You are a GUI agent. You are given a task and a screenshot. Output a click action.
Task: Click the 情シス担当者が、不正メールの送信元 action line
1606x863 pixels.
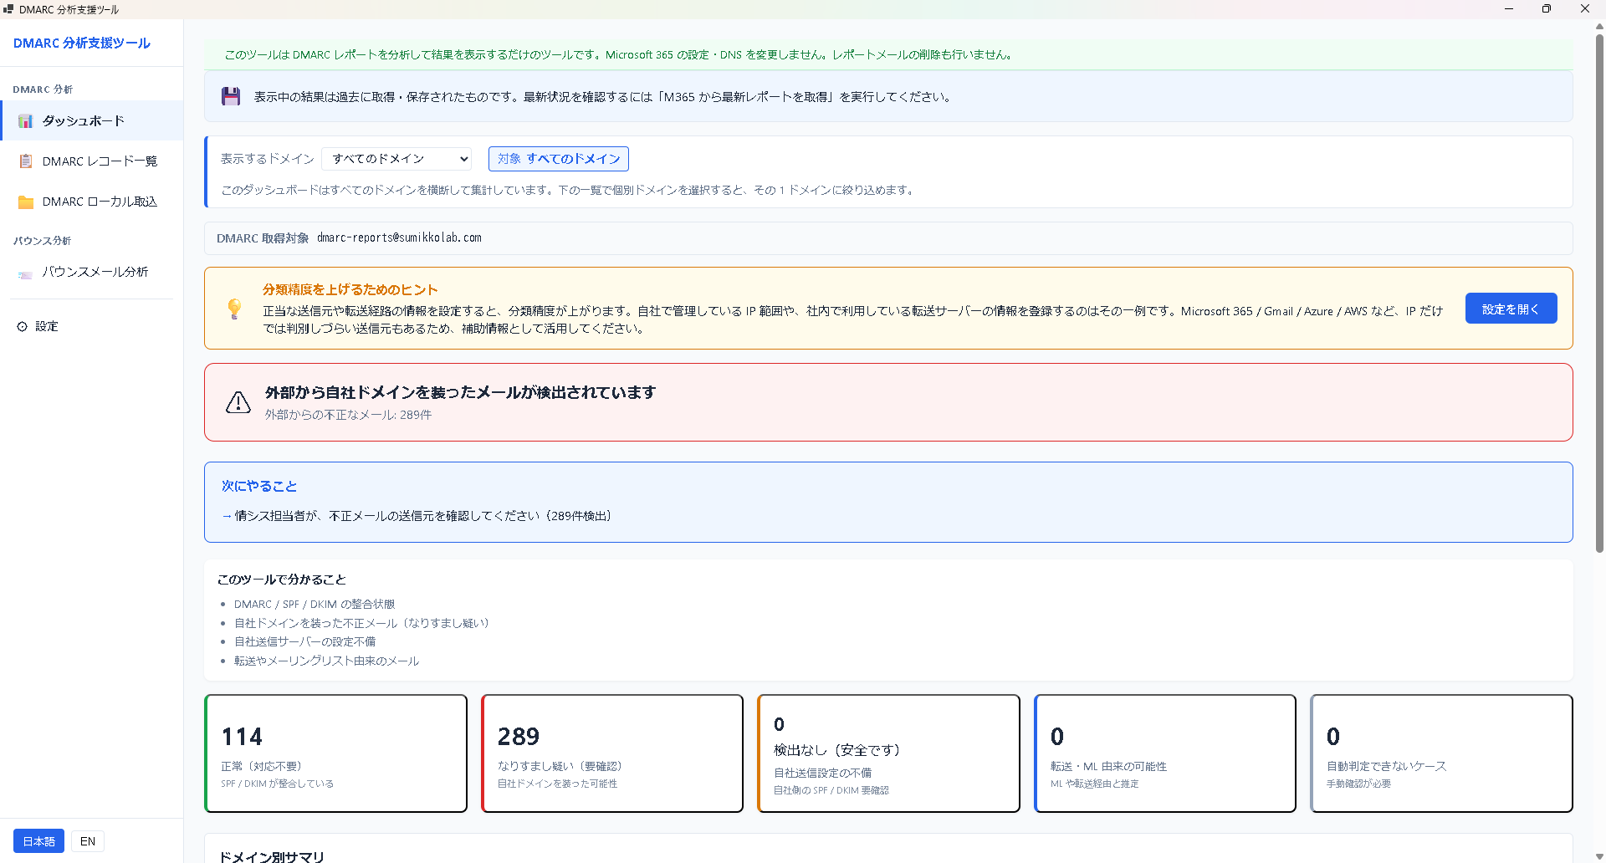pyautogui.click(x=417, y=516)
